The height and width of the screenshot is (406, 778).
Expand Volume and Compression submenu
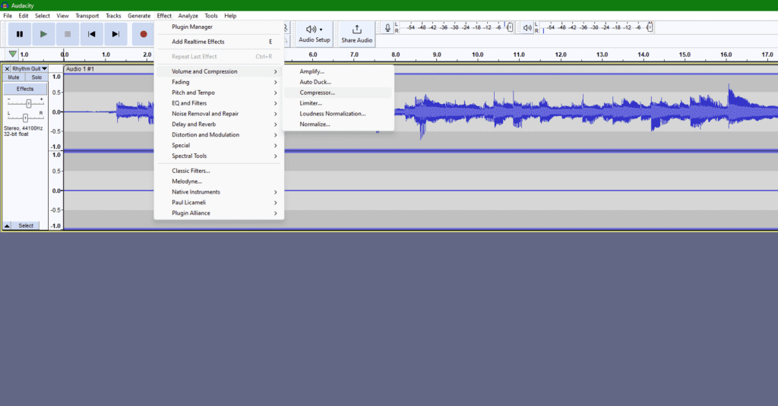219,71
